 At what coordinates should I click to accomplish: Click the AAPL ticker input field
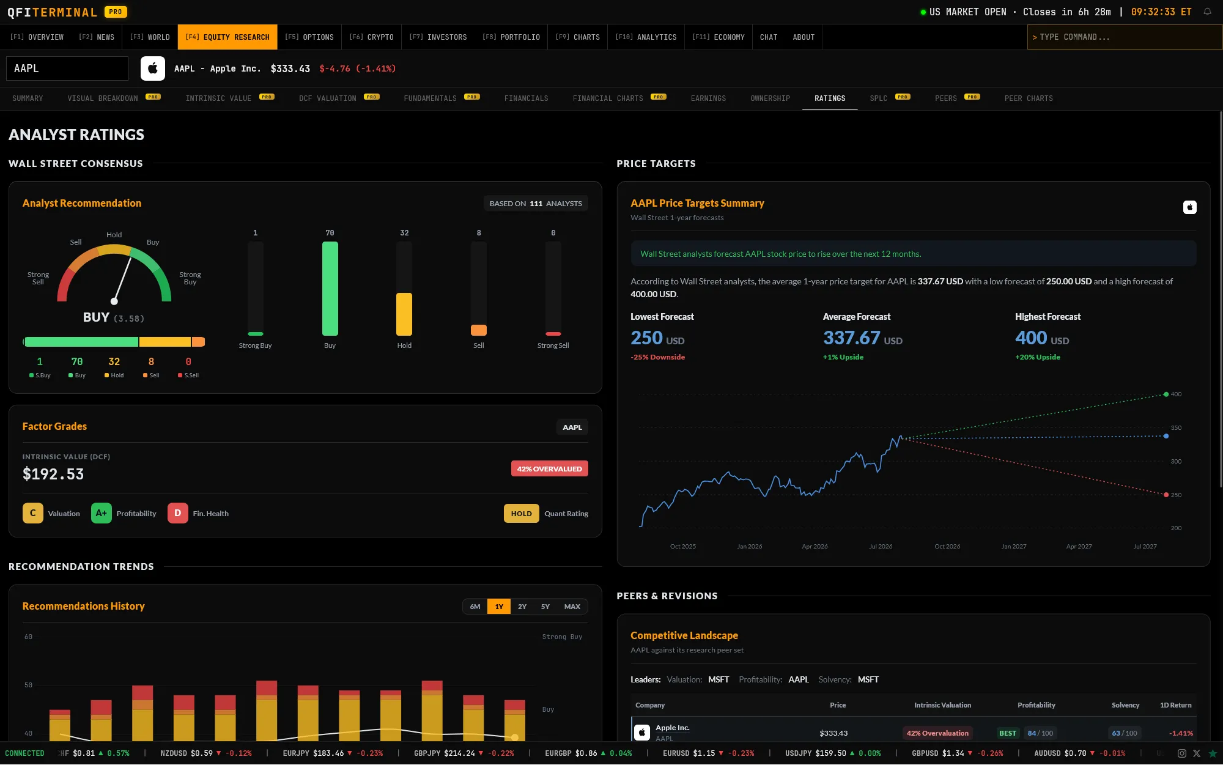coord(67,68)
